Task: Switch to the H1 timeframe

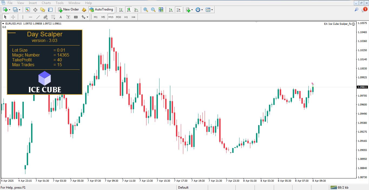Action: pyautogui.click(x=126, y=17)
